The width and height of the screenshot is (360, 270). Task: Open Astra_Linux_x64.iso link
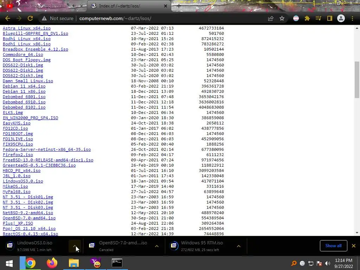27,28
